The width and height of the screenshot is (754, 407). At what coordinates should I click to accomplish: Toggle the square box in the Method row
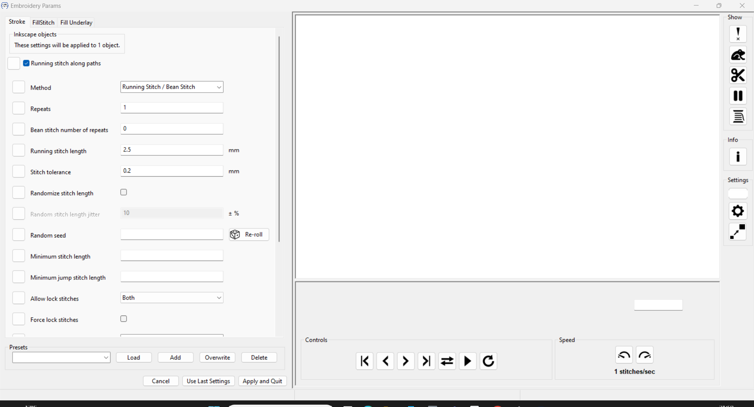[18, 87]
